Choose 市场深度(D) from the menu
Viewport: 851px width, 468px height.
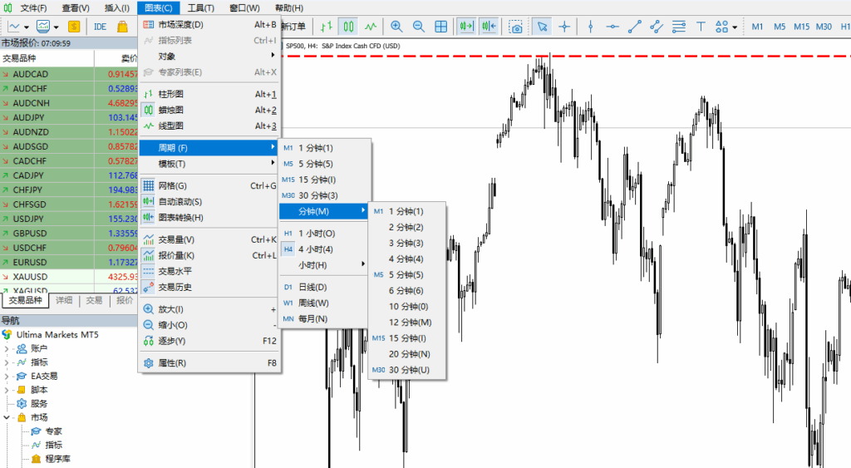coord(209,24)
